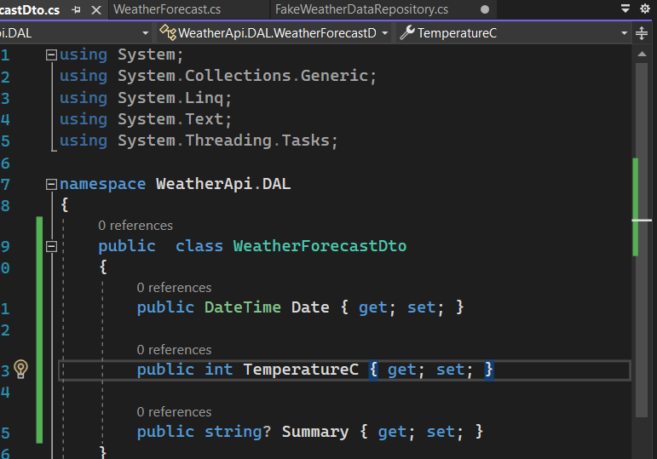Click the split editor window icon
This screenshot has height=459, width=657.
point(642,33)
